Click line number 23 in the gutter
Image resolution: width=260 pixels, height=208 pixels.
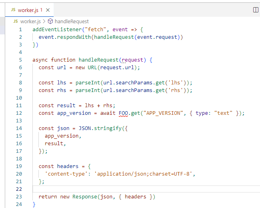19,197
